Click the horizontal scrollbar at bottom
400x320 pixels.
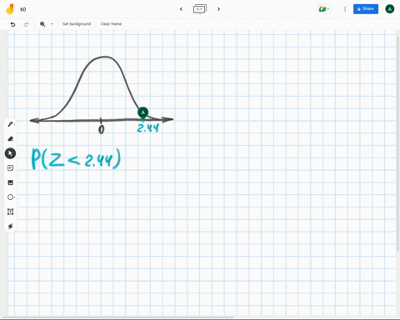118,317
